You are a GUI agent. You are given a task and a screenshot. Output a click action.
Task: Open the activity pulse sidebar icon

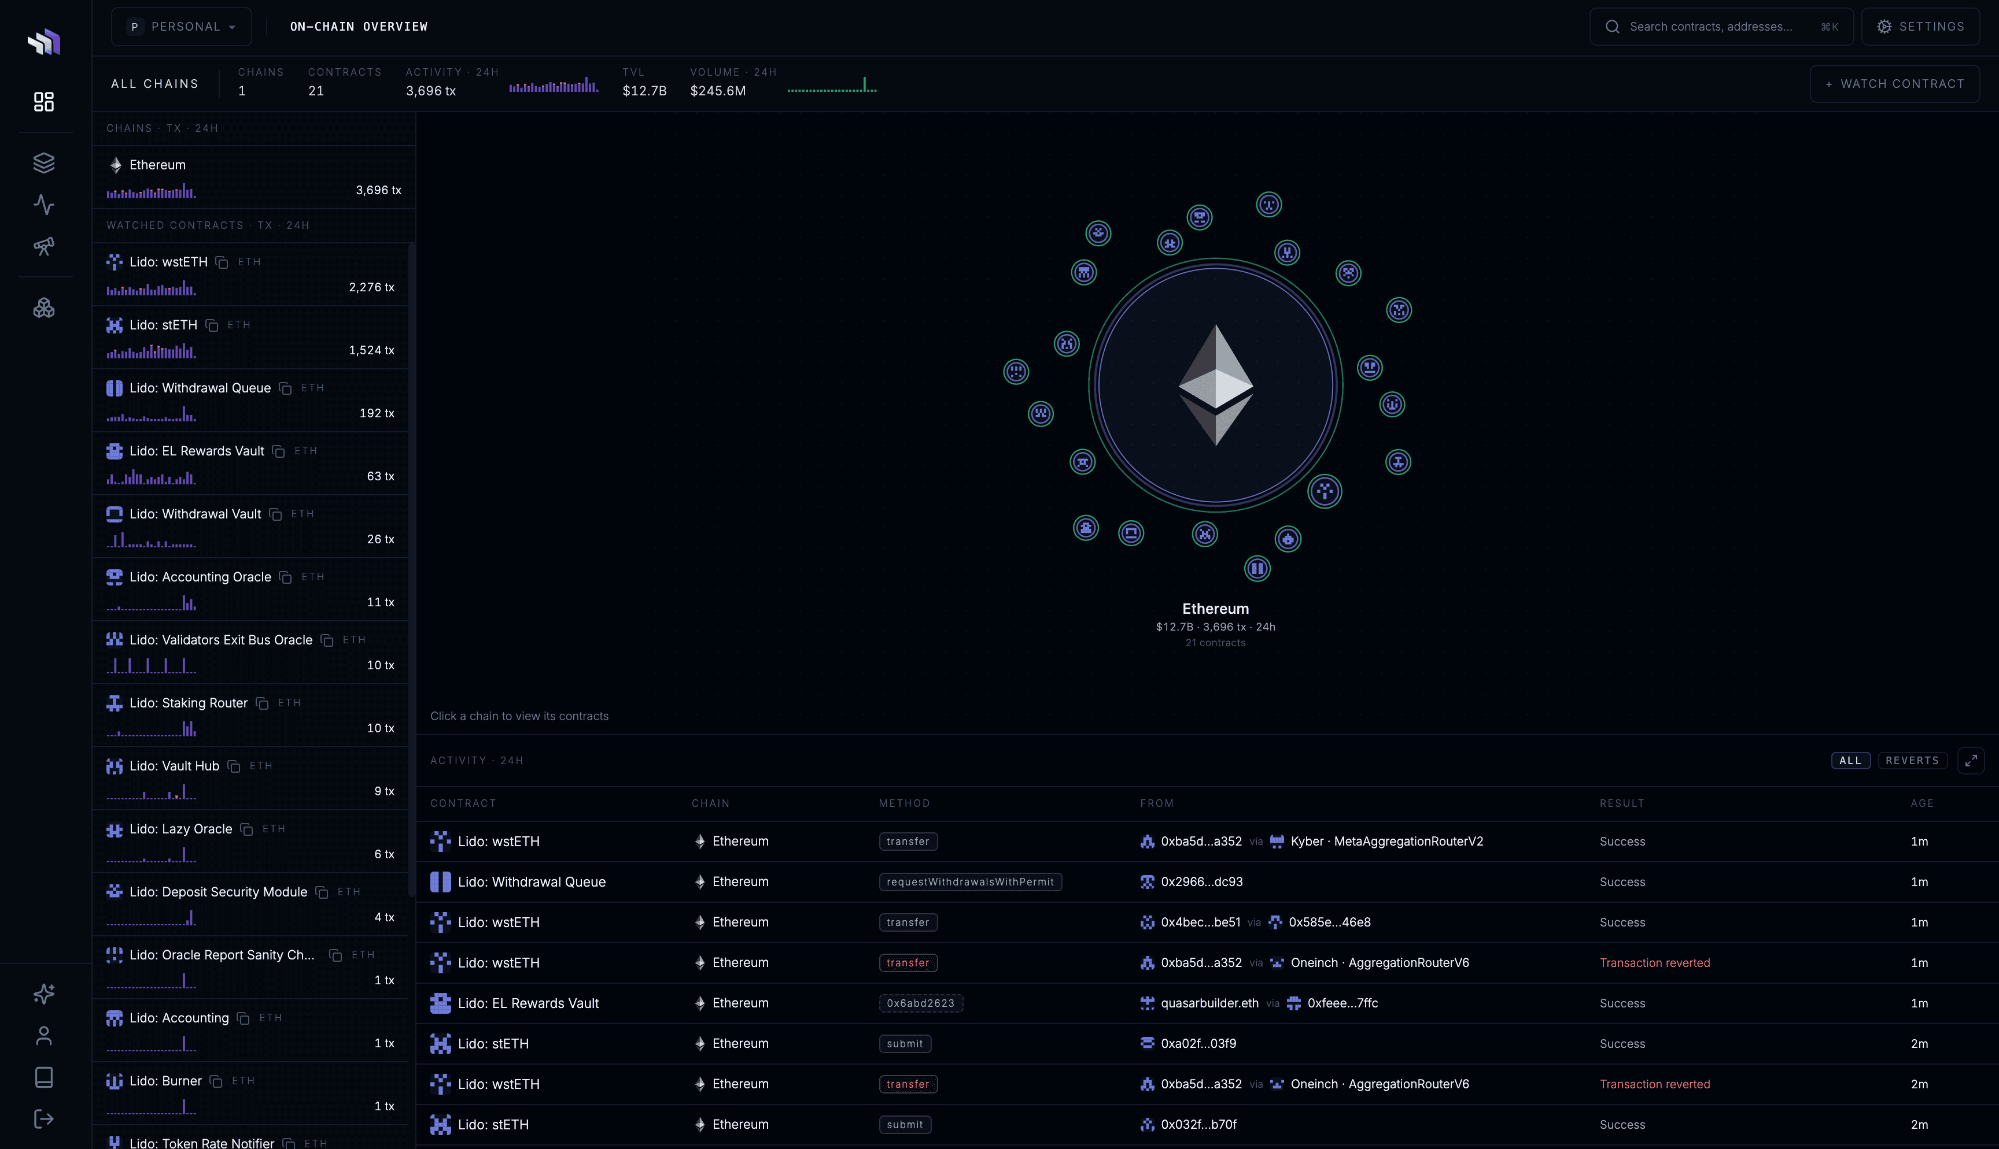pyautogui.click(x=44, y=205)
